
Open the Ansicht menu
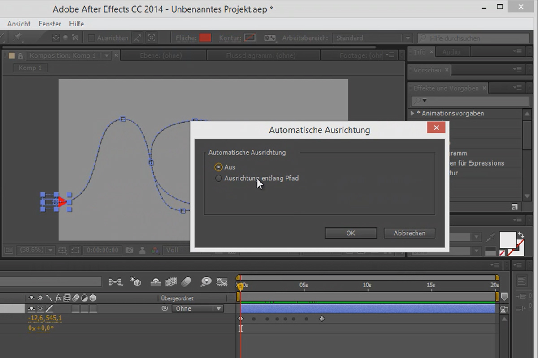point(19,24)
